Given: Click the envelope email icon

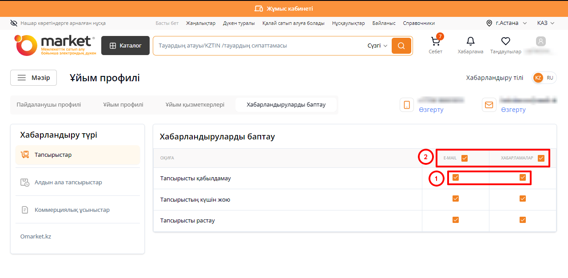Looking at the screenshot, I should (489, 105).
